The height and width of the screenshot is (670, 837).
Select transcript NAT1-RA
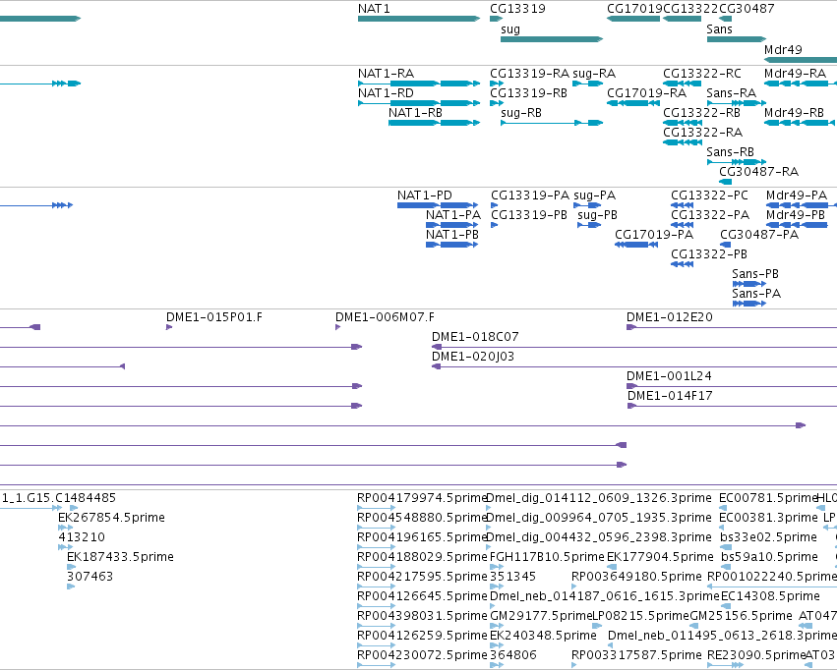pyautogui.click(x=419, y=84)
